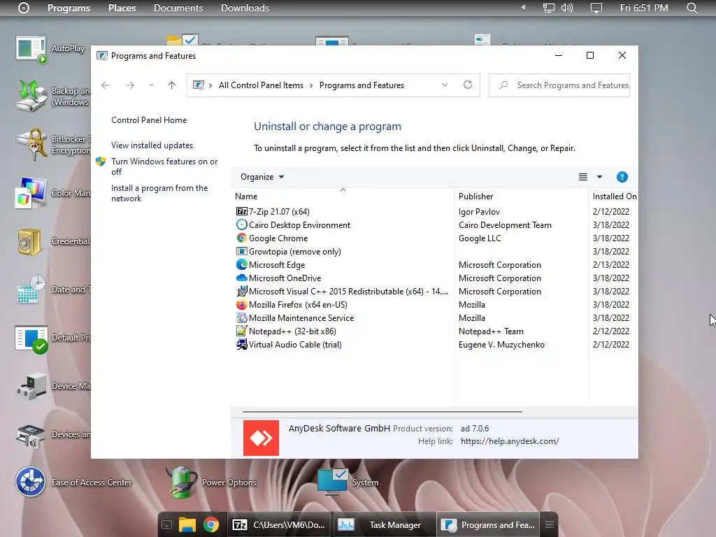The width and height of the screenshot is (716, 537).
Task: Open View installed updates link
Action: [152, 145]
